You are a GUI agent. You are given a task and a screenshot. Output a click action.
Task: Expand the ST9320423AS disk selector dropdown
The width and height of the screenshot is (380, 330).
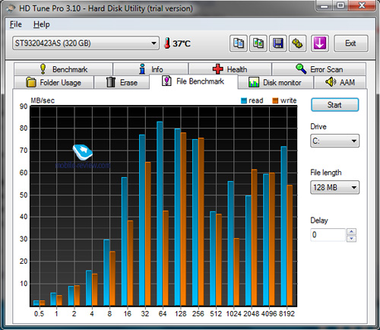coord(86,43)
